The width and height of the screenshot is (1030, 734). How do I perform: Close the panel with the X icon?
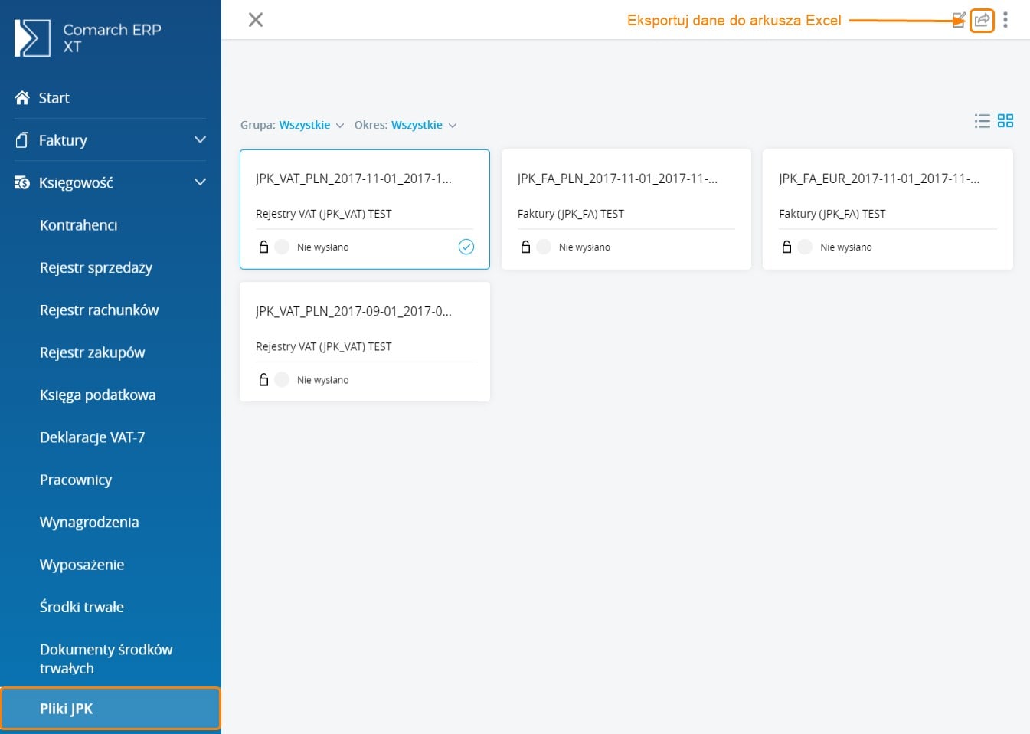click(256, 20)
